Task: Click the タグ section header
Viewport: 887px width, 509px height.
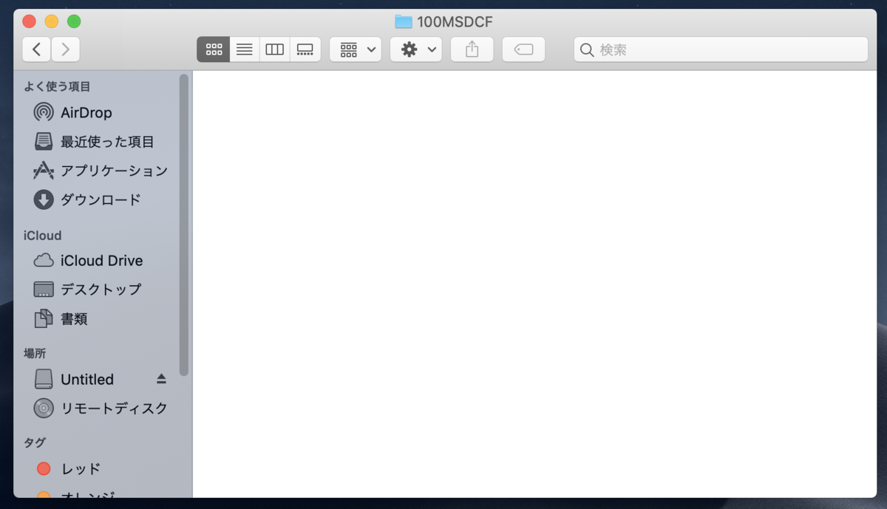Action: click(35, 443)
